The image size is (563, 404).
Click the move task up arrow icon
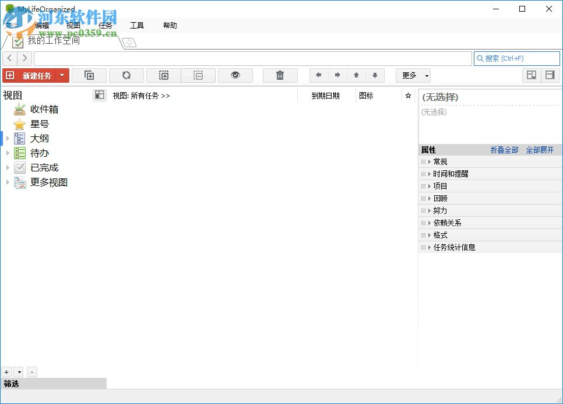click(x=356, y=75)
